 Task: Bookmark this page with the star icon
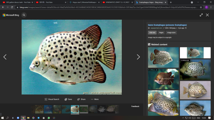(x=201, y=7)
